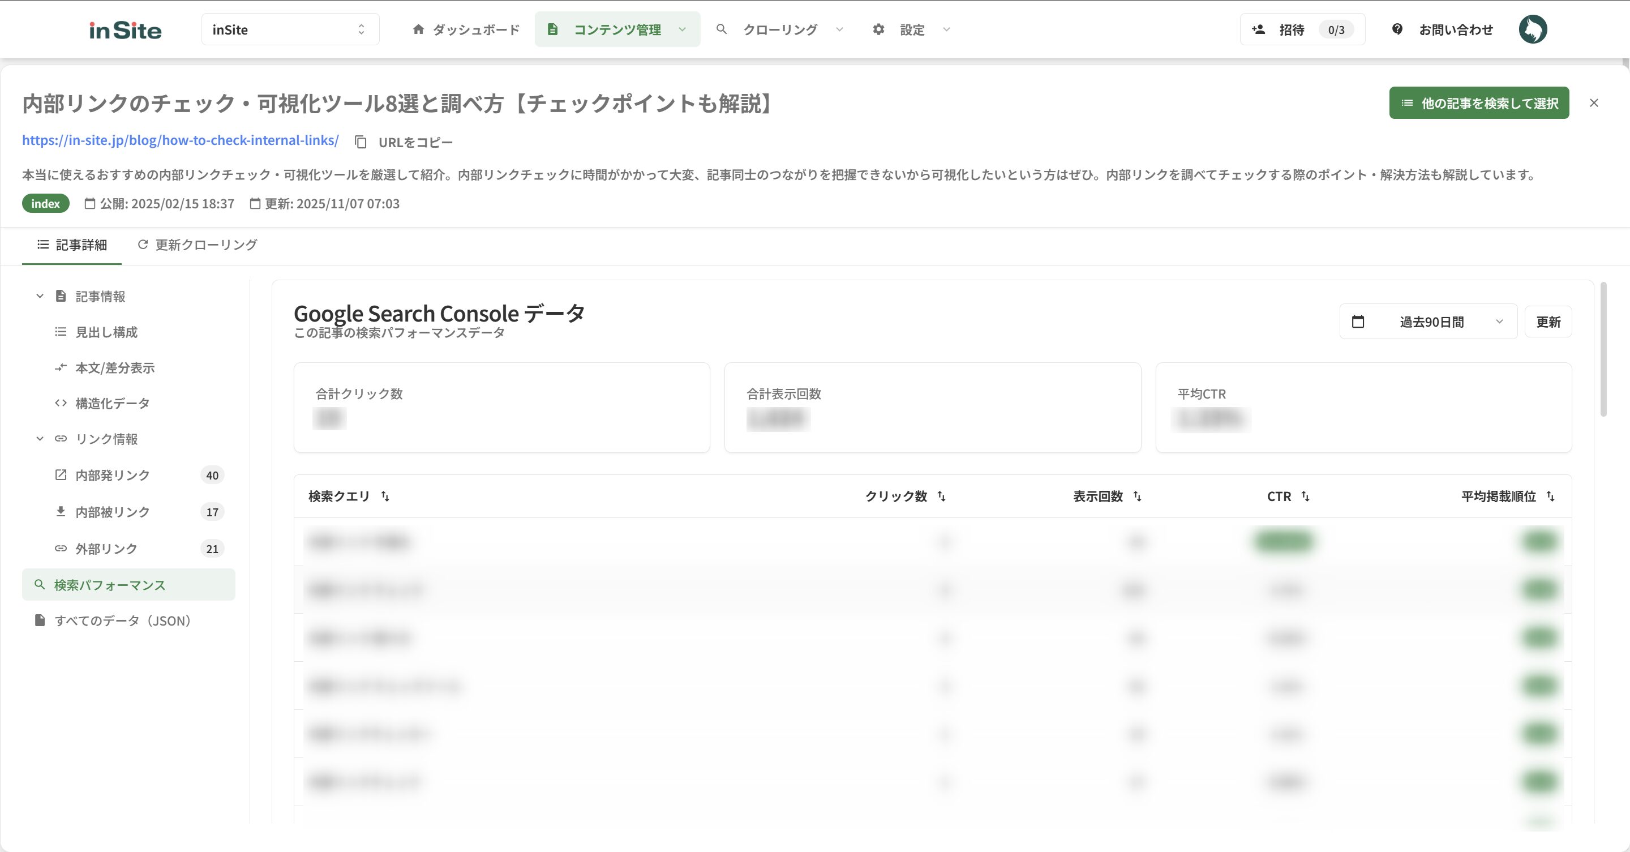The image size is (1630, 852).
Task: Click the help question mark icon
Action: tap(1397, 29)
